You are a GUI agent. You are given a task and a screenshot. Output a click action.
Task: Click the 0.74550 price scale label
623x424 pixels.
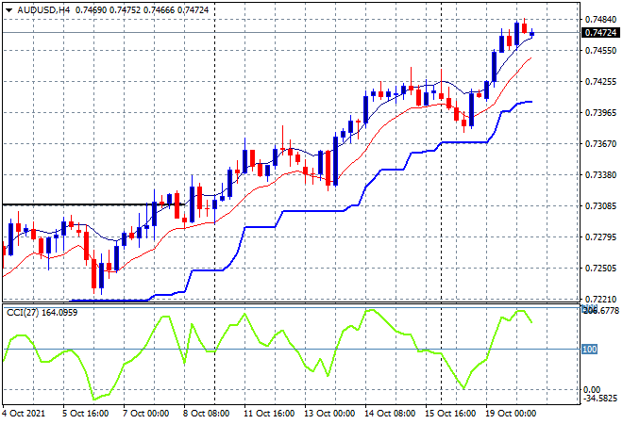coord(600,50)
